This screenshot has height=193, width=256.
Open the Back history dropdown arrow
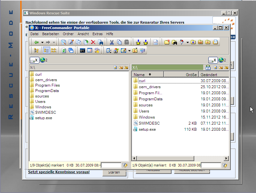pos(42,42)
